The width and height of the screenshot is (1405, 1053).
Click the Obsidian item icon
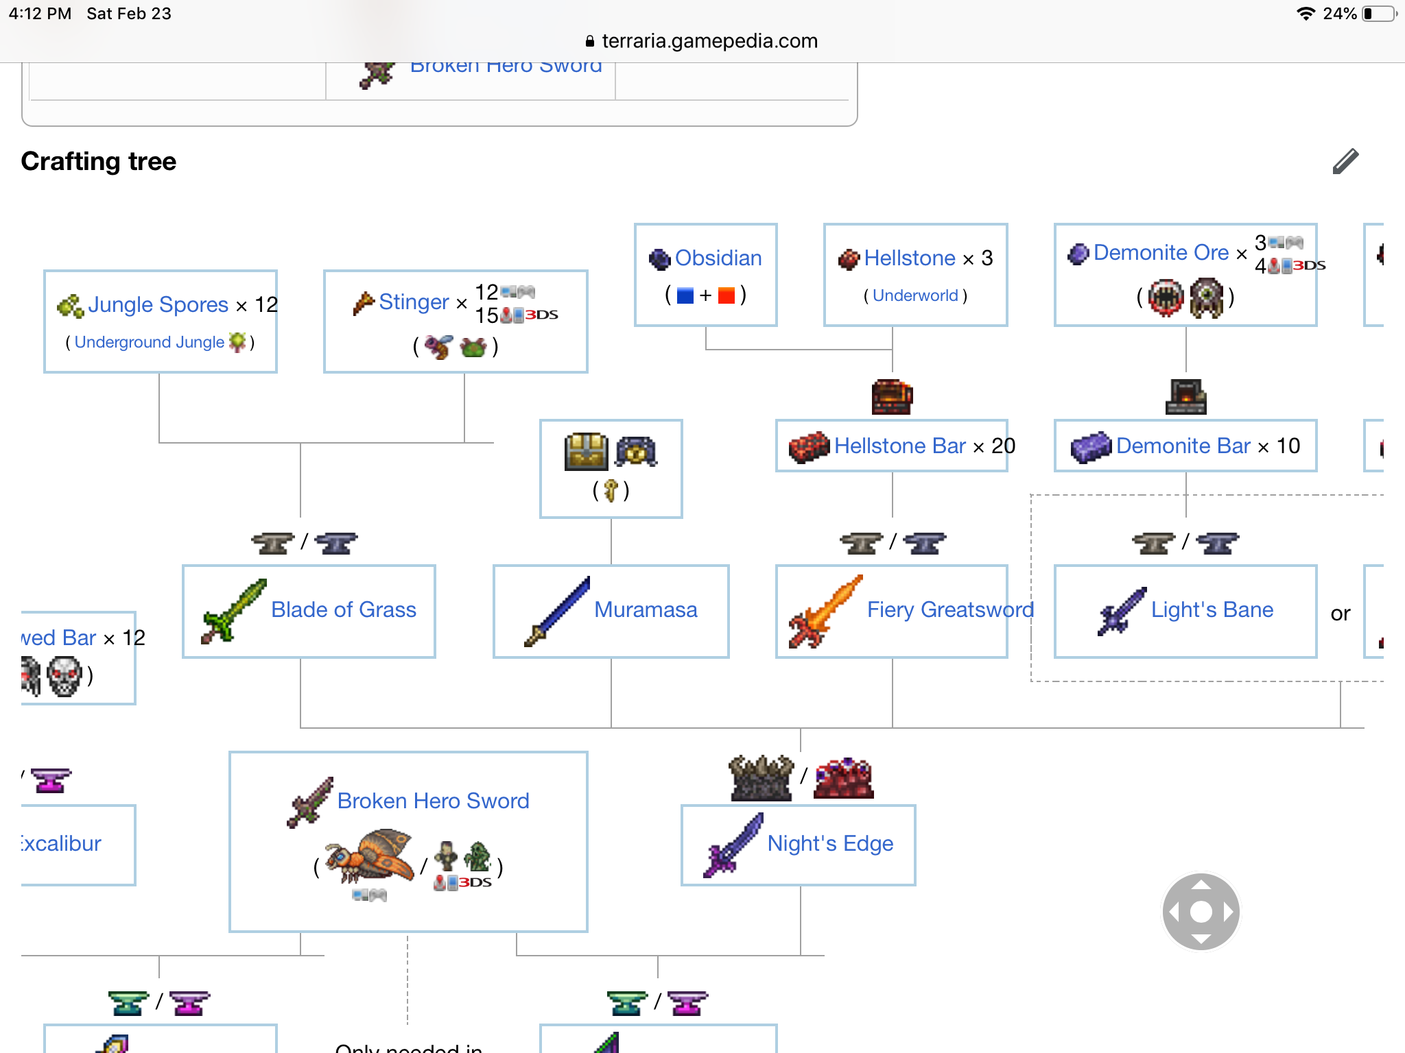[x=660, y=259]
